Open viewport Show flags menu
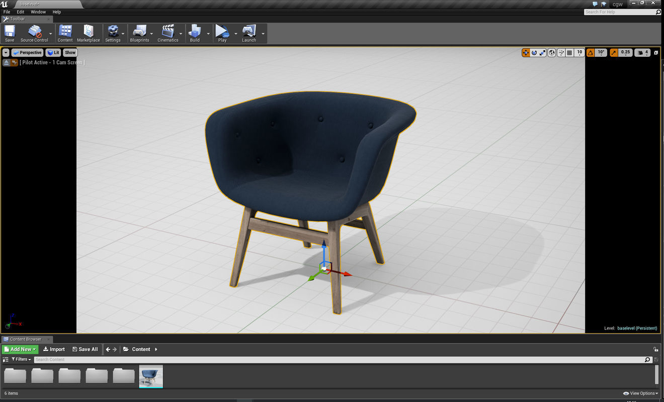Viewport: 664px width, 402px height. [x=70, y=52]
